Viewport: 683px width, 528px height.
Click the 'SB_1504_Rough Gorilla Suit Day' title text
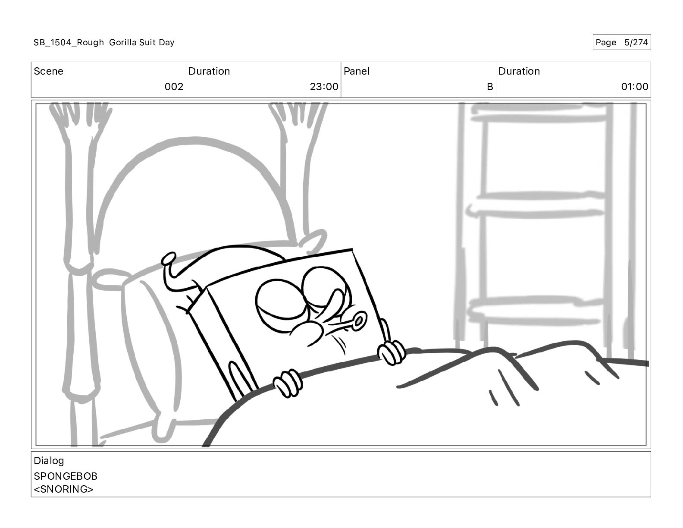[104, 42]
